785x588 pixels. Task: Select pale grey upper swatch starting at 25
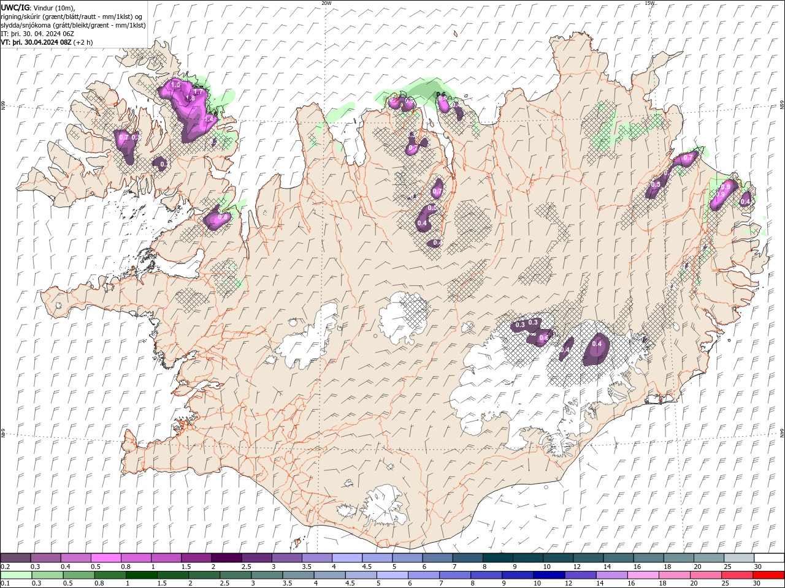coord(738,558)
